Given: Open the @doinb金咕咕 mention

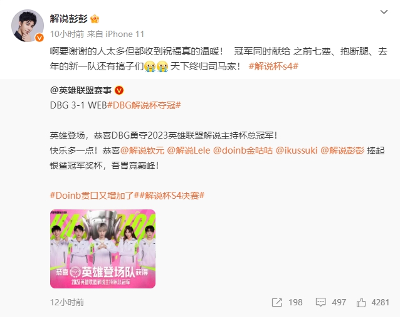Looking at the screenshot, I should 243,150.
